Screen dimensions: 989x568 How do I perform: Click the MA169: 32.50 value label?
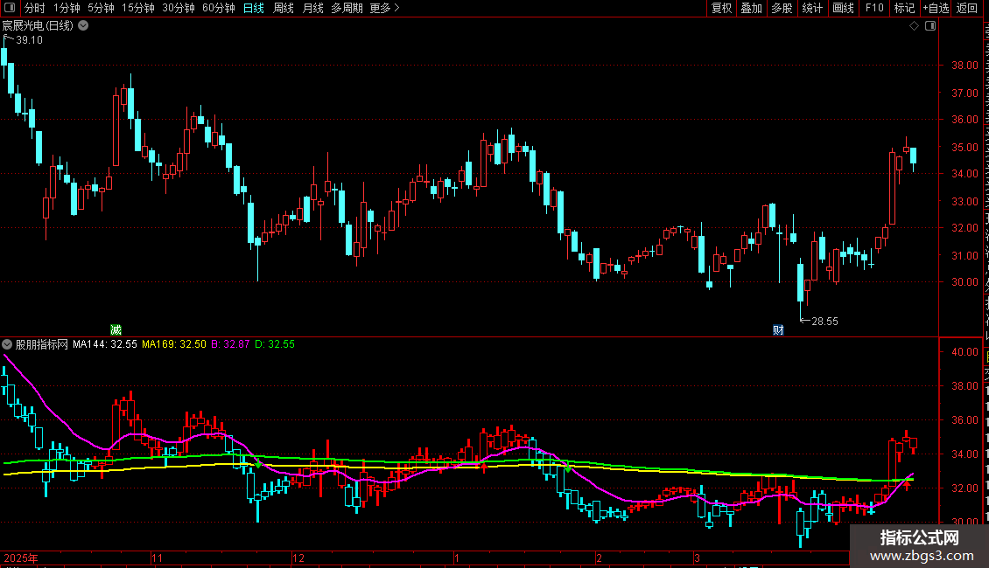tap(174, 344)
